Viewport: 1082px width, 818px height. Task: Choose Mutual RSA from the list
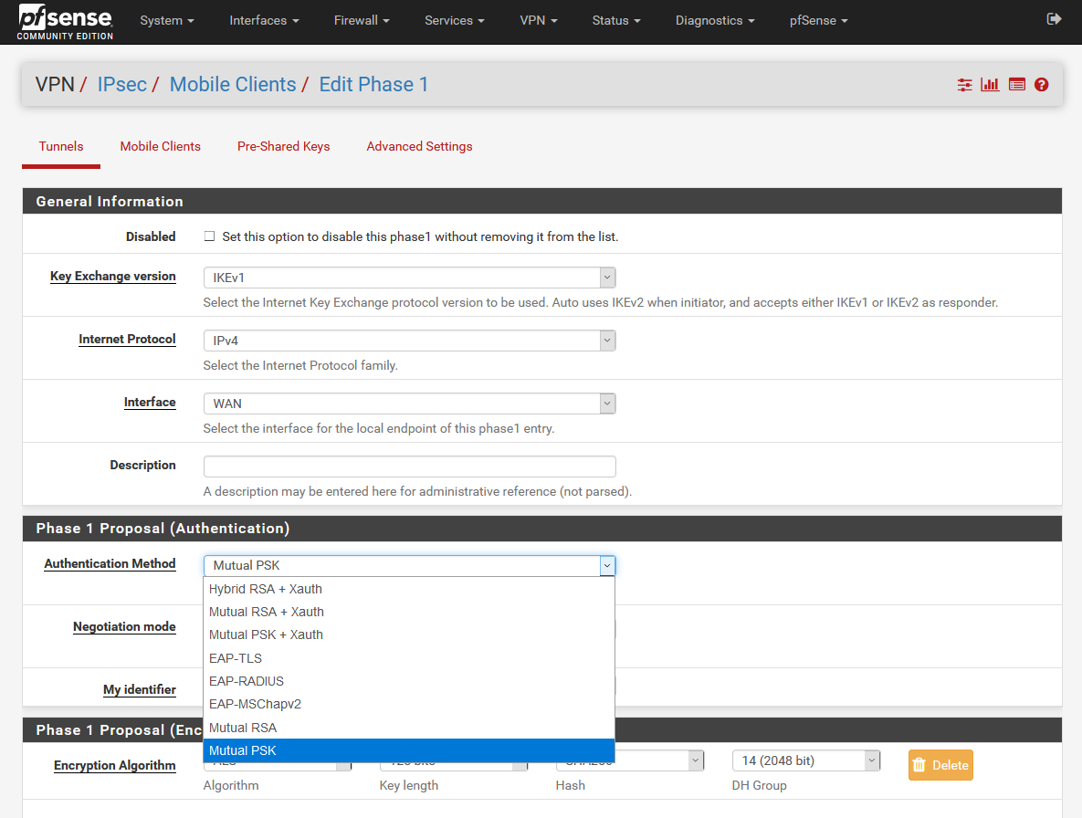pos(408,728)
